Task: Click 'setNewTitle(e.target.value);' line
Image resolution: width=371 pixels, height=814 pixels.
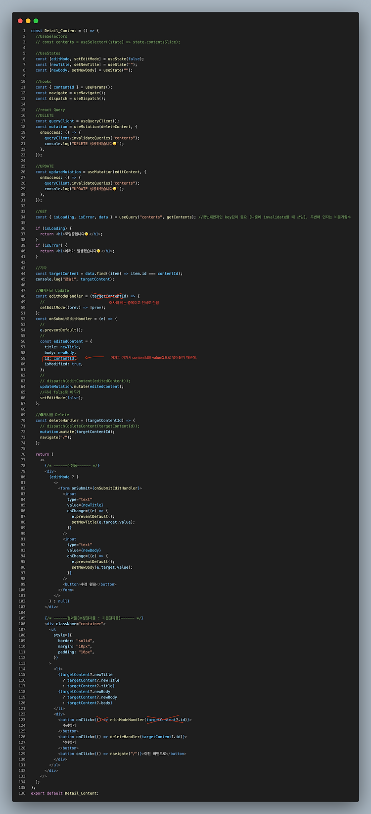Action: coord(103,522)
